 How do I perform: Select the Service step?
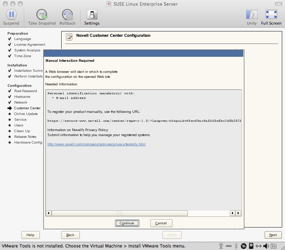20,120
